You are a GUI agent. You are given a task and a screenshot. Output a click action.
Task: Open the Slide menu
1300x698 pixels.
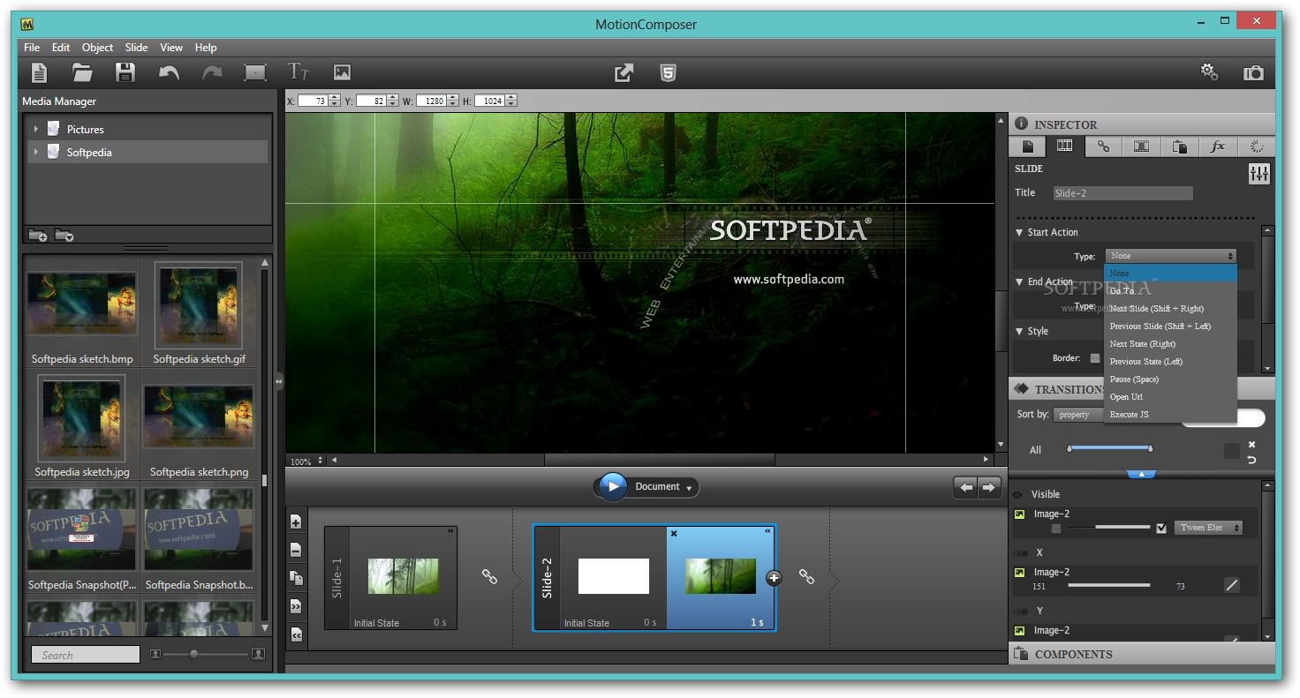[137, 48]
